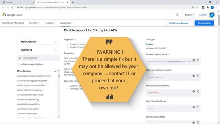
Task: Click the browser back arrow
Action: pos(3,8)
